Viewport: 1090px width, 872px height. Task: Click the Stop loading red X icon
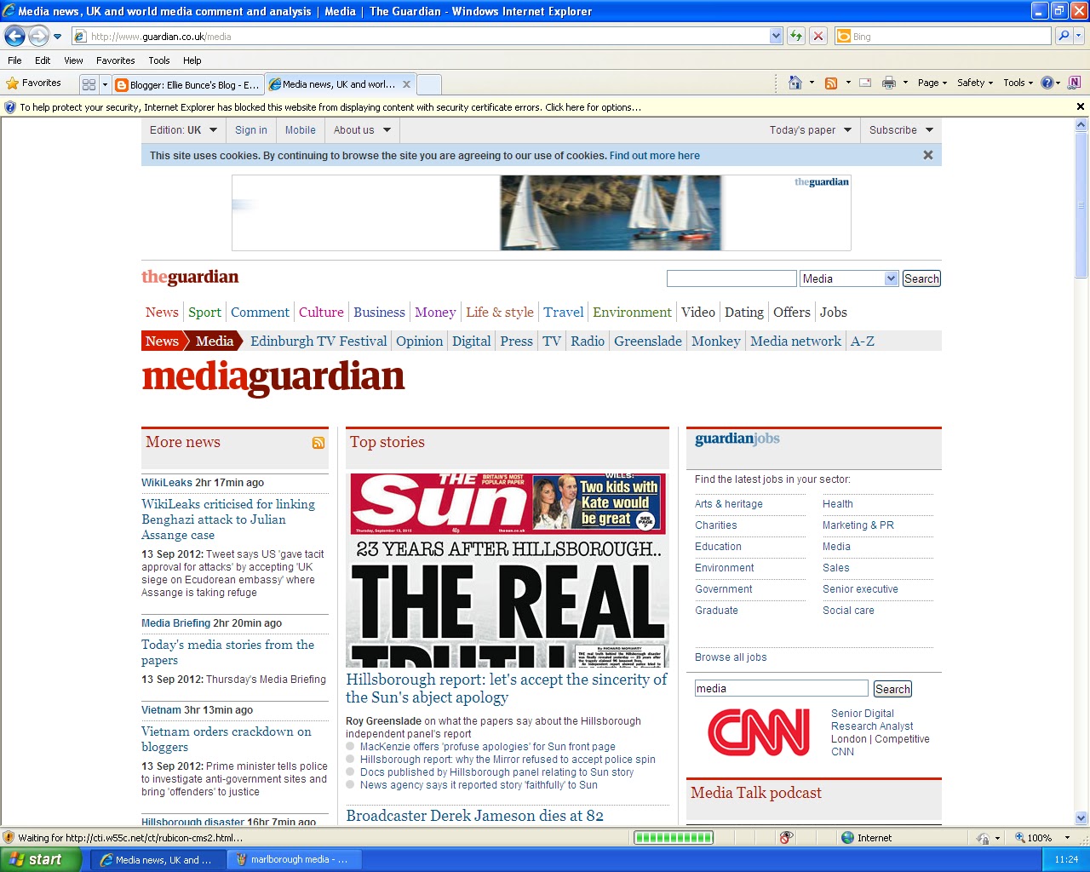[x=818, y=36]
